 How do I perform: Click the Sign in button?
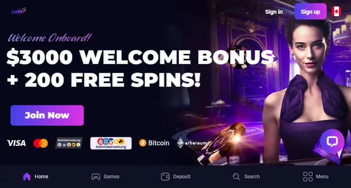pos(274,12)
